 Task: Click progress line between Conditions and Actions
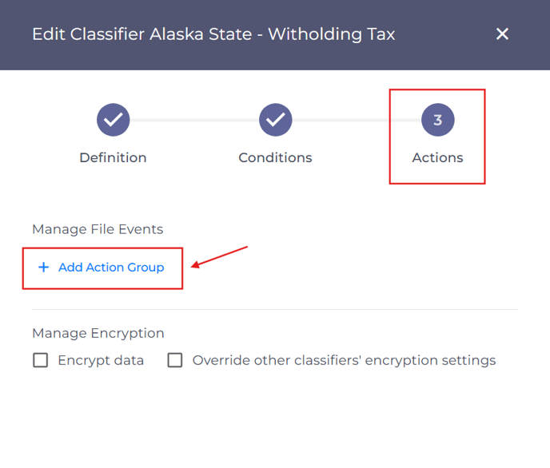pyautogui.click(x=357, y=120)
